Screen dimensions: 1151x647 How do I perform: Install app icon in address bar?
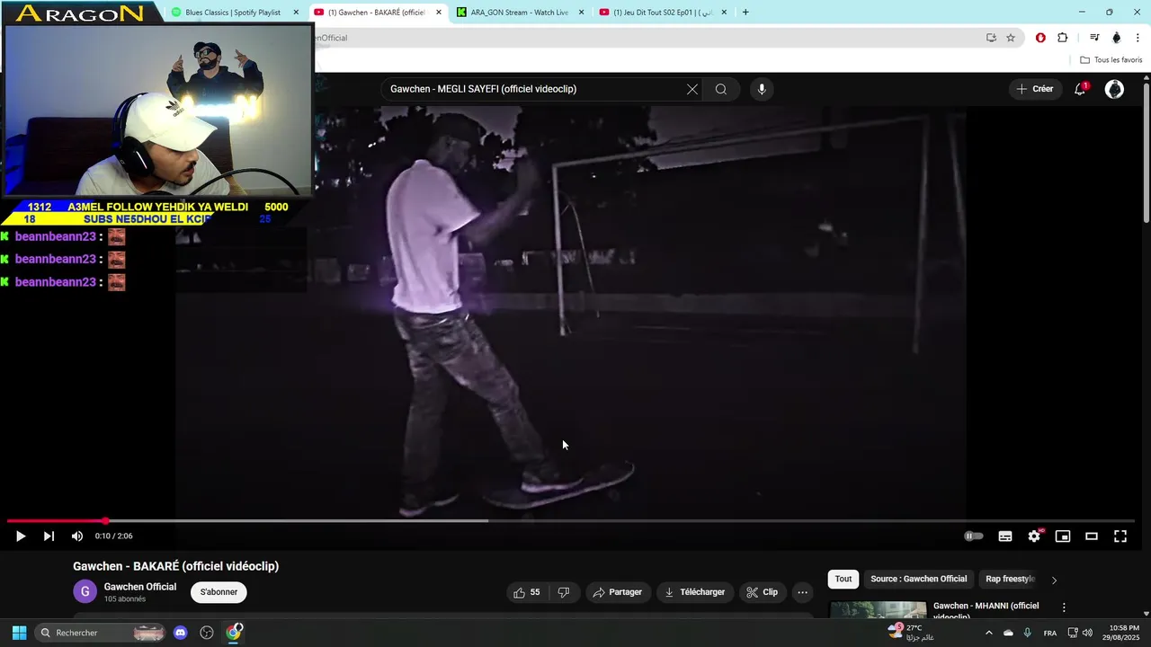click(x=991, y=38)
